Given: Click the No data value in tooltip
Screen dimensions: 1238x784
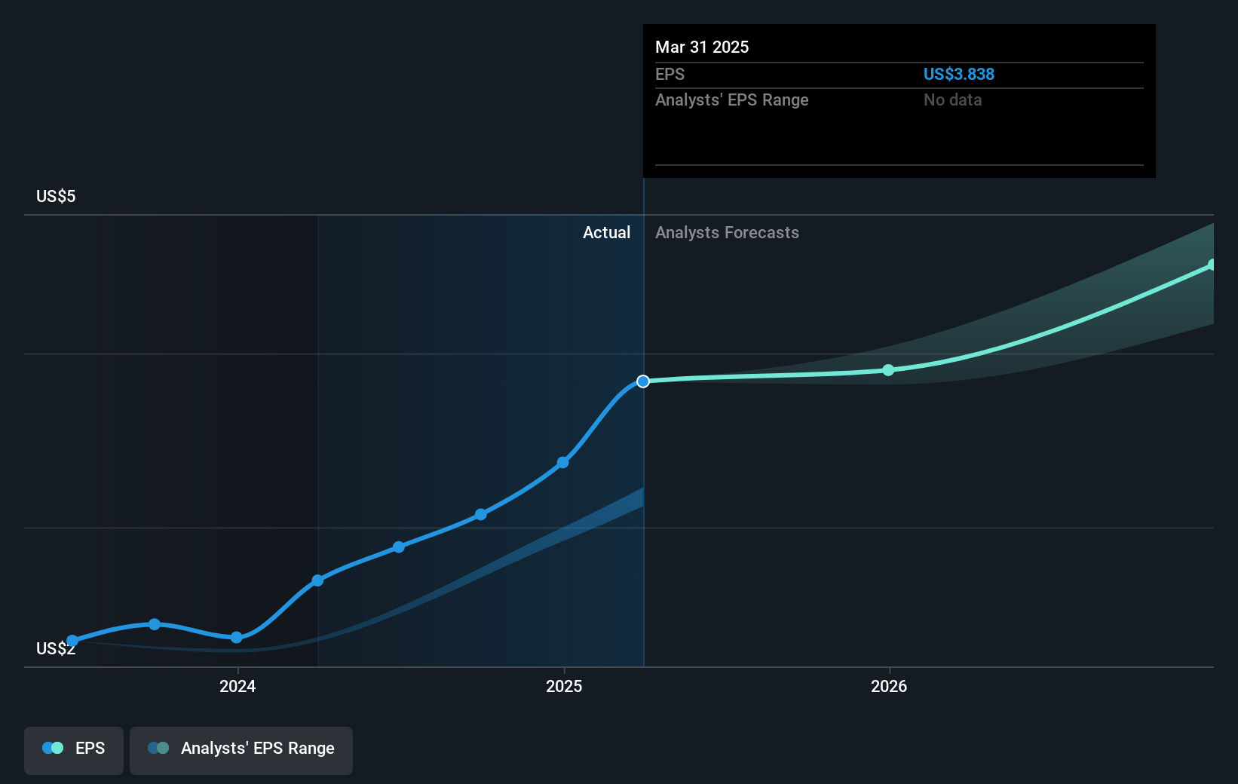Looking at the screenshot, I should point(953,100).
